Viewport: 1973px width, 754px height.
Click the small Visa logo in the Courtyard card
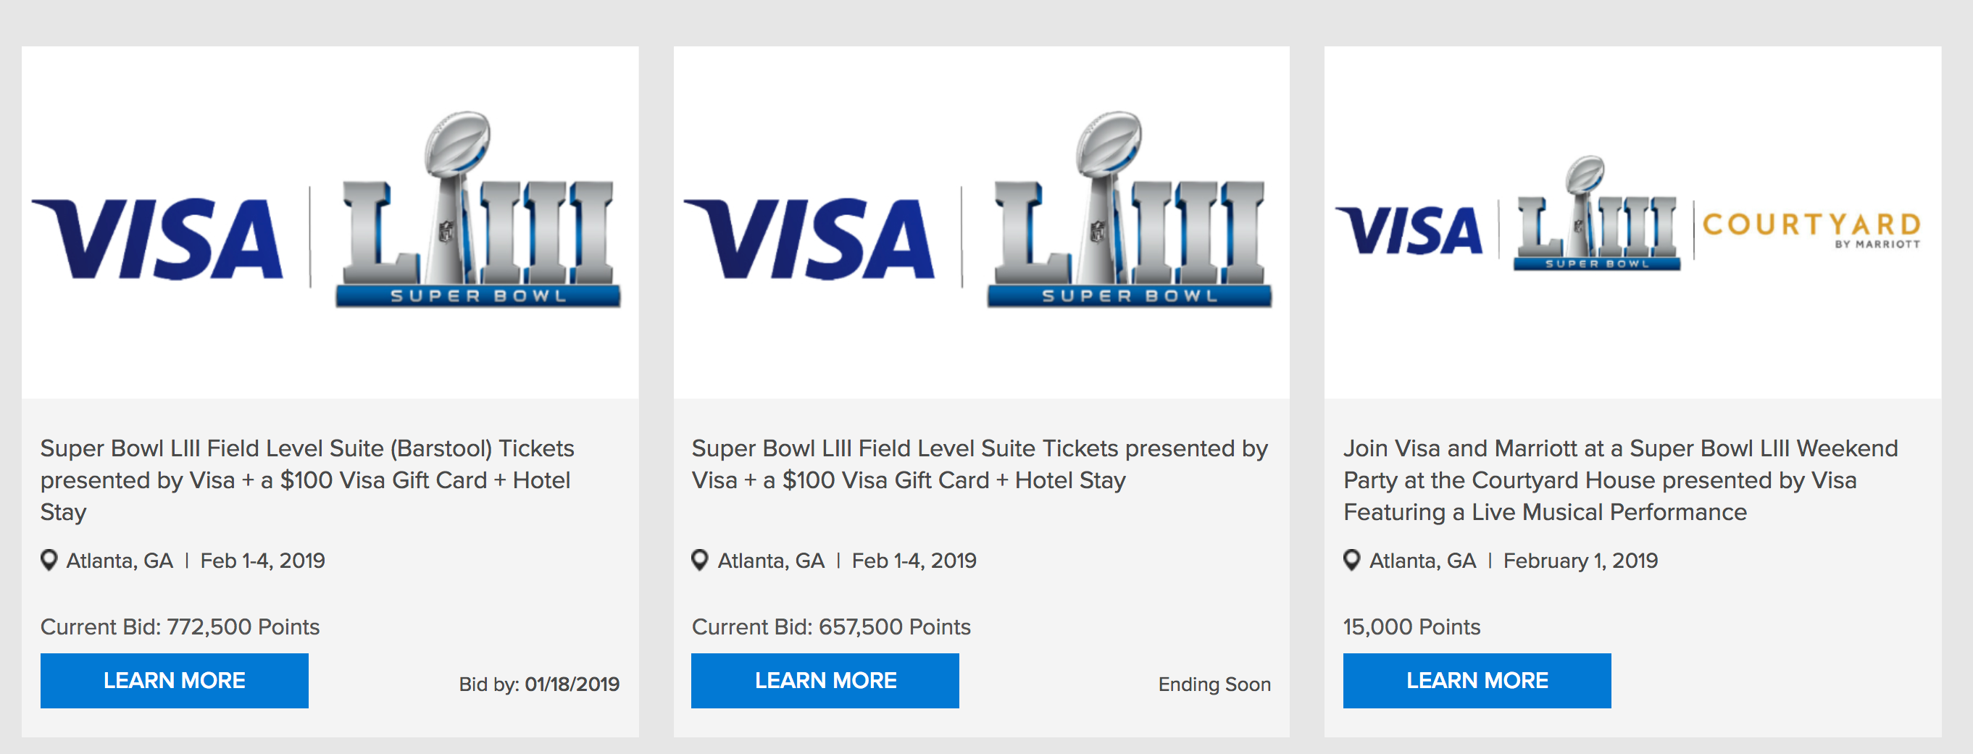pyautogui.click(x=1409, y=230)
